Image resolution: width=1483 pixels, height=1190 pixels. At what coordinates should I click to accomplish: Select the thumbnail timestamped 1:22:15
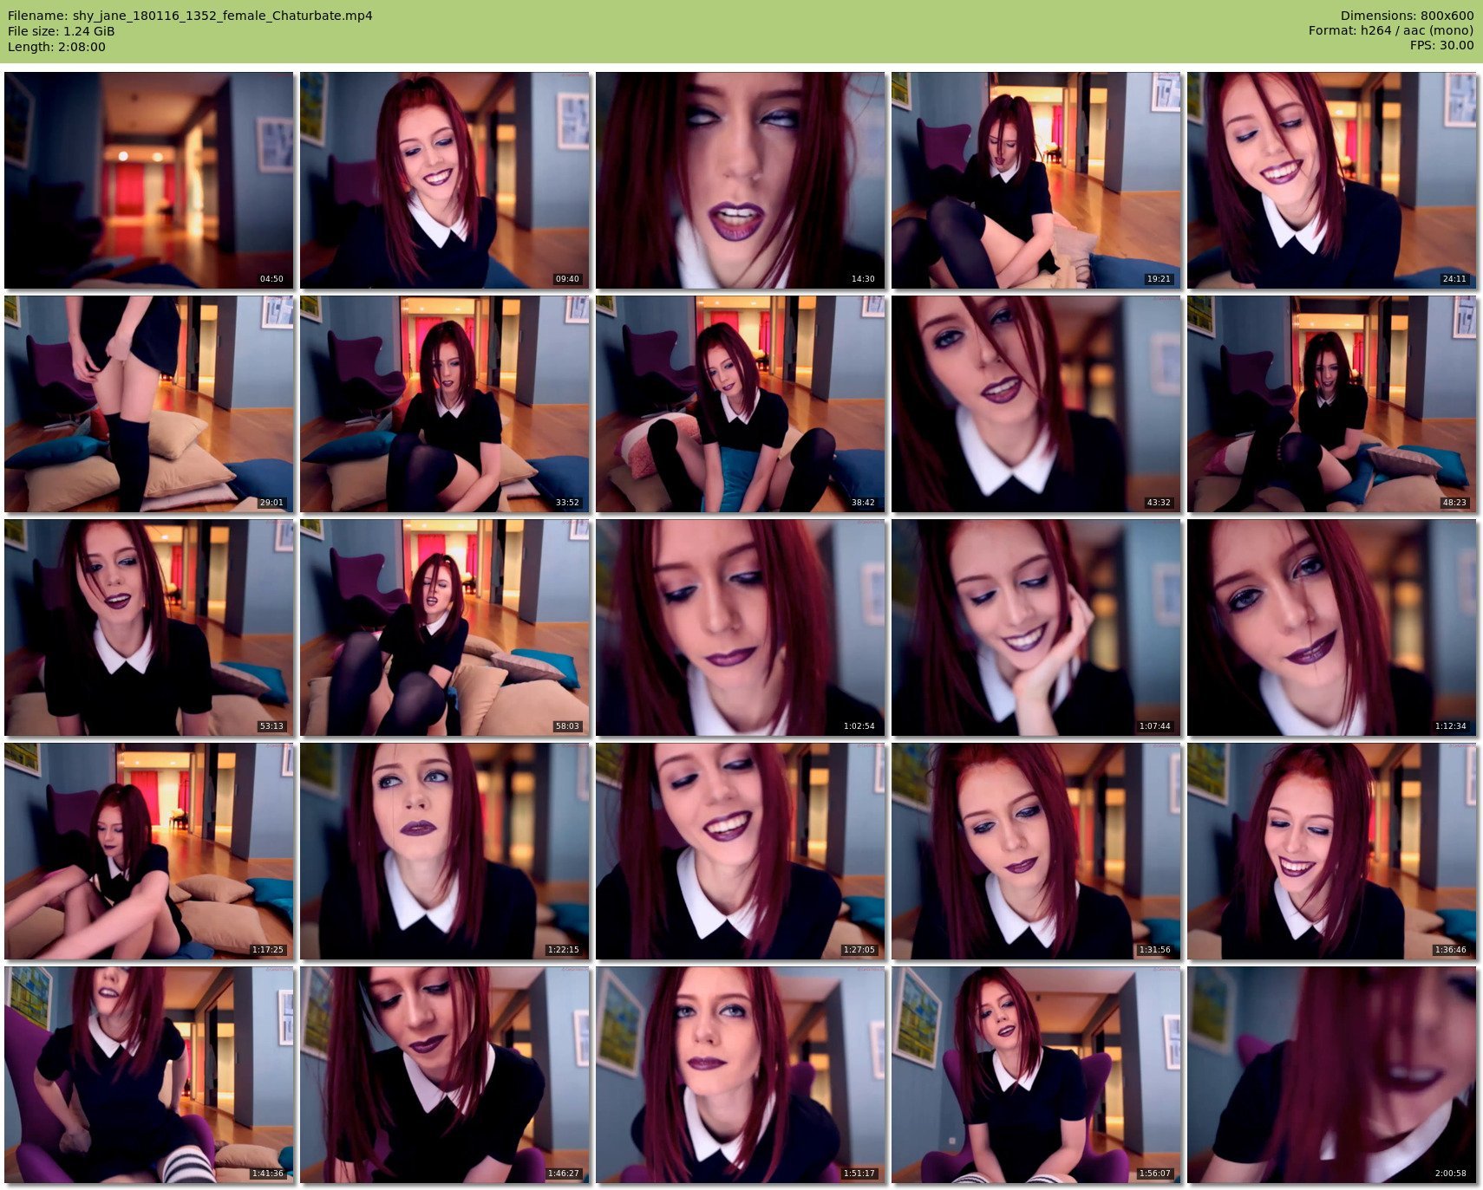coord(445,851)
